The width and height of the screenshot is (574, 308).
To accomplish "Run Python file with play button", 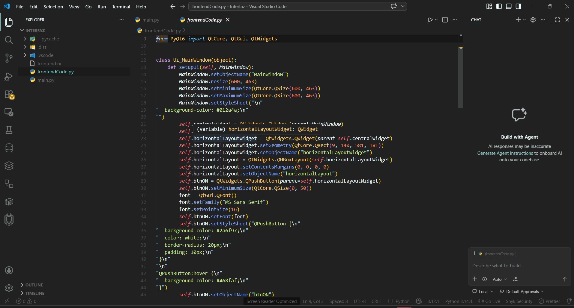I will (430, 20).
